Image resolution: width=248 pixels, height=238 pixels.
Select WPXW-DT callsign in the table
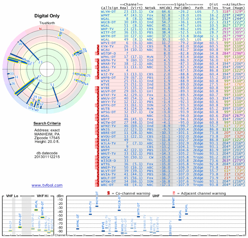108,181
